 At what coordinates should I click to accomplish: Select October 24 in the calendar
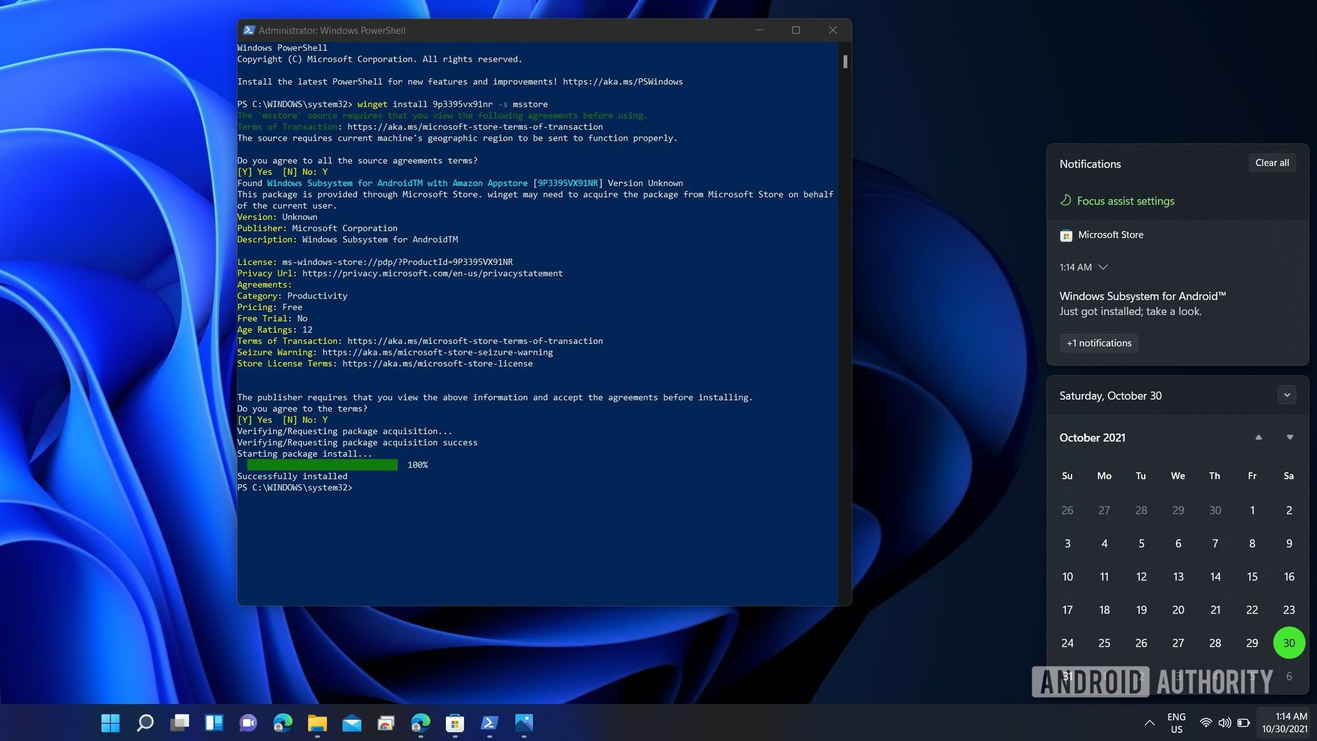point(1067,643)
